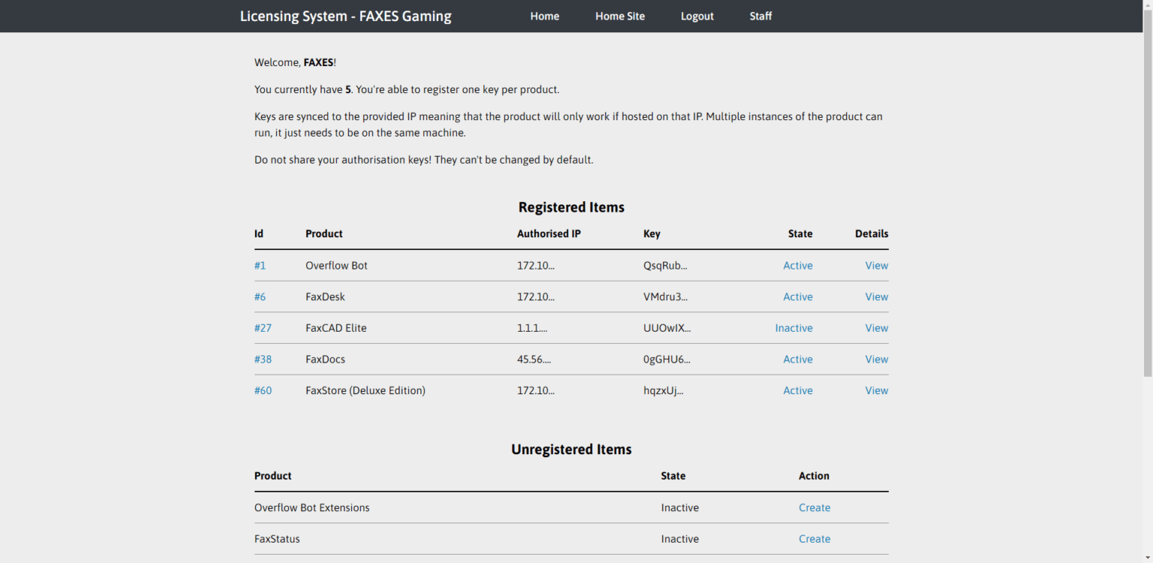View details of the Overflow Bot license
The image size is (1153, 563).
pyautogui.click(x=876, y=265)
